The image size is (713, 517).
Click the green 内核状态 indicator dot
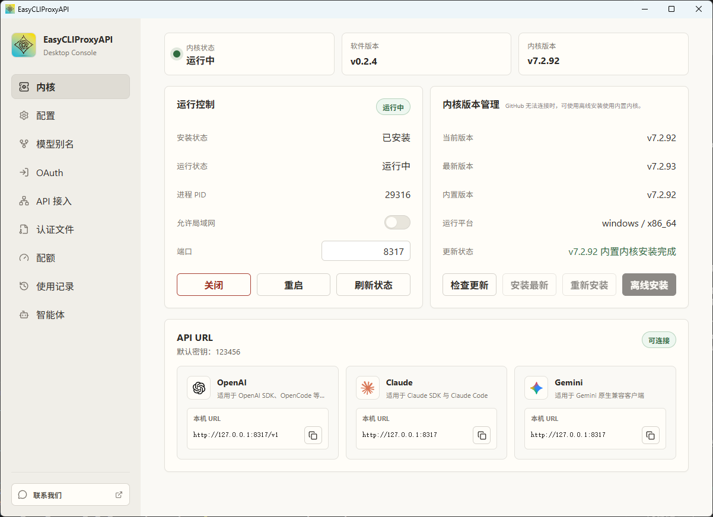coord(176,54)
